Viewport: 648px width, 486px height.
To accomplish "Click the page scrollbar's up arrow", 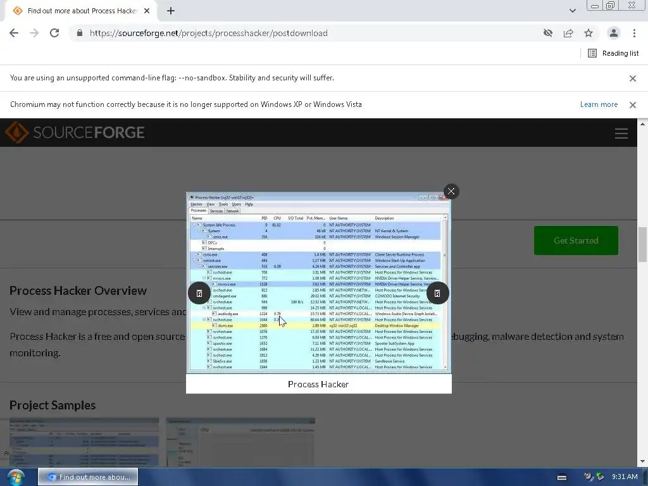I will pos(642,123).
